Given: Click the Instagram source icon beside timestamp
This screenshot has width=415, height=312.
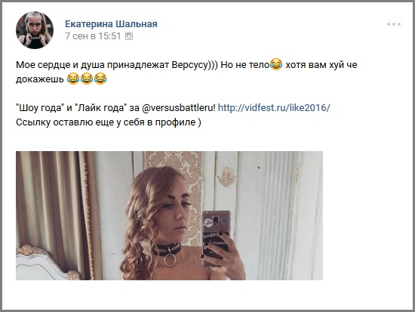Looking at the screenshot, I should click(129, 36).
